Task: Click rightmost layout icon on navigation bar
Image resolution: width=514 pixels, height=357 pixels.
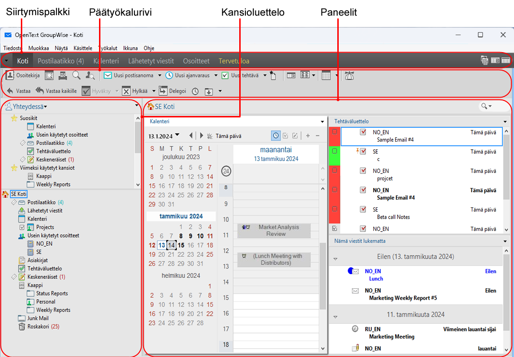Action: pyautogui.click(x=505, y=60)
